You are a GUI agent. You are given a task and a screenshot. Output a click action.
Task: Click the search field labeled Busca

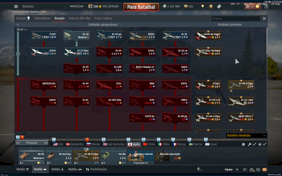[236, 19]
